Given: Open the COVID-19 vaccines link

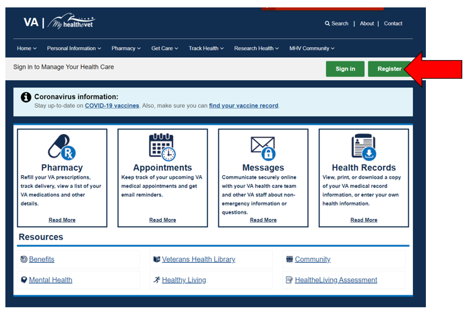Looking at the screenshot, I should pos(112,106).
